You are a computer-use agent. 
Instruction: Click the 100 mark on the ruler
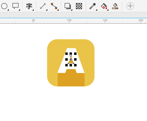pos(69,20)
